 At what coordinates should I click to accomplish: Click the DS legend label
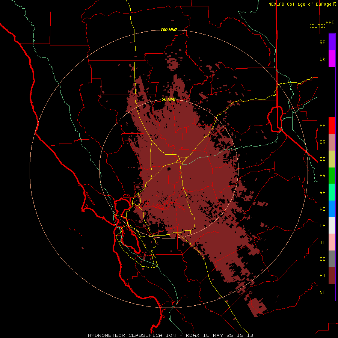tap(322, 225)
